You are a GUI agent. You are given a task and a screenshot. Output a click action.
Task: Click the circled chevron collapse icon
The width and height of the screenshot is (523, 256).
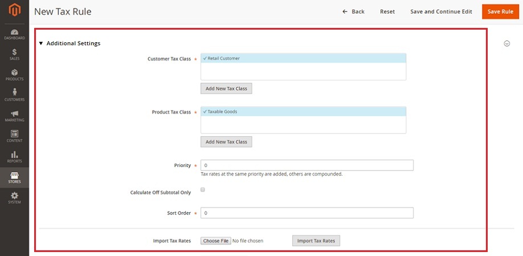(x=506, y=43)
